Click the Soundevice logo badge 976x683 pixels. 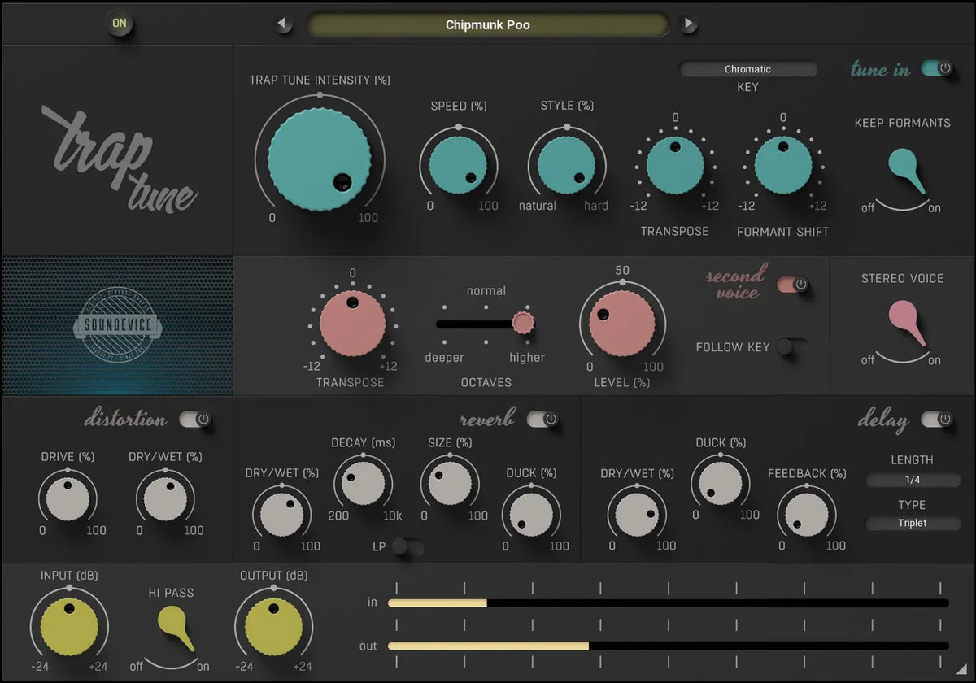click(x=116, y=325)
